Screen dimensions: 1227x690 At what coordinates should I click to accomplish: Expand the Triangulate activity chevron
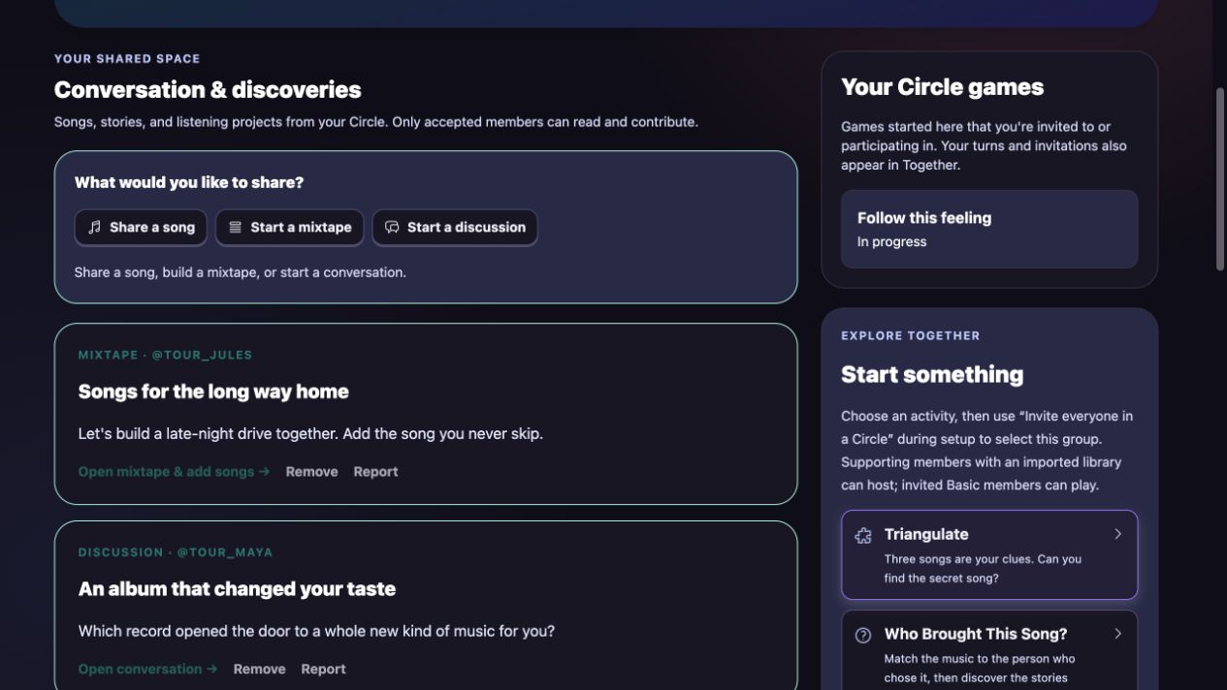(1117, 534)
